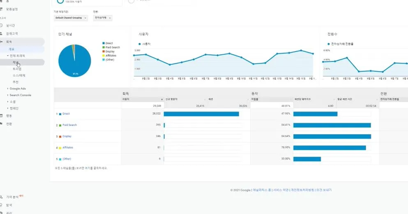Image resolution: width=408 pixels, height=214 pixels.
Task: Select the 채널 channels menu item
Action: (16, 62)
